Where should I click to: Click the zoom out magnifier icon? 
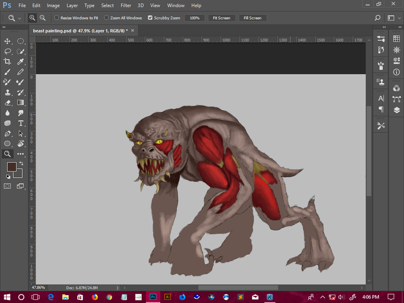click(x=43, y=17)
